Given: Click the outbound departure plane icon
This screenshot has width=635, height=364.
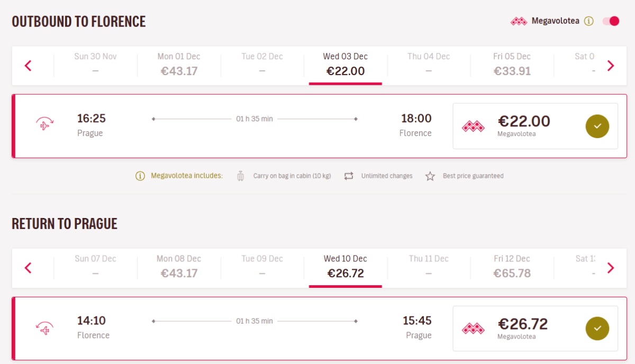Looking at the screenshot, I should tap(44, 125).
